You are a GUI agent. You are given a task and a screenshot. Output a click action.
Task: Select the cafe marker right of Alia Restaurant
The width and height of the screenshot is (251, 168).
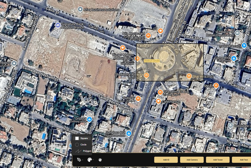coord(160,31)
